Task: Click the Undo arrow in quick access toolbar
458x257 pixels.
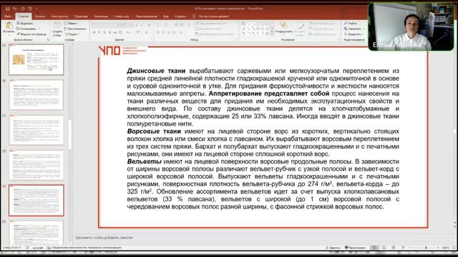Action: pyautogui.click(x=15, y=9)
